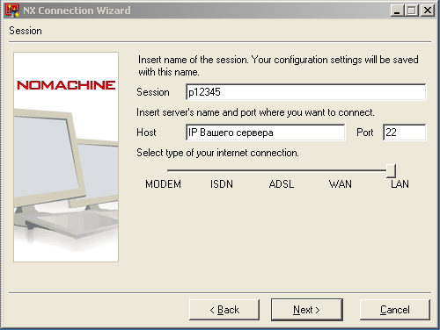
Task: Click the LAN connection label
Action: click(x=400, y=184)
